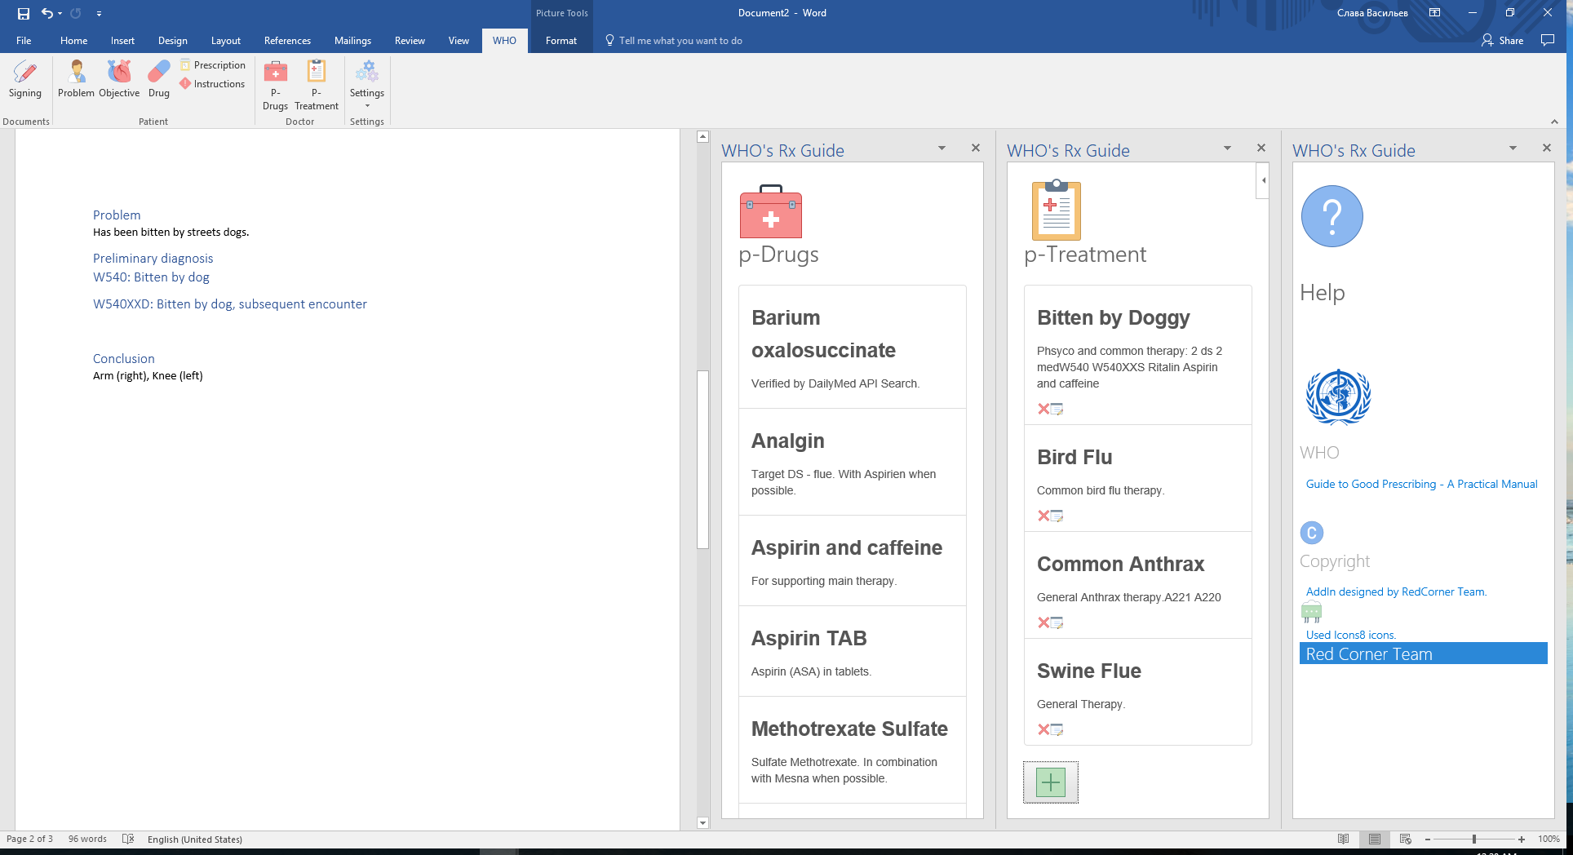The width and height of the screenshot is (1573, 855).
Task: Edit the Bird Flu treatment
Action: 1057,516
